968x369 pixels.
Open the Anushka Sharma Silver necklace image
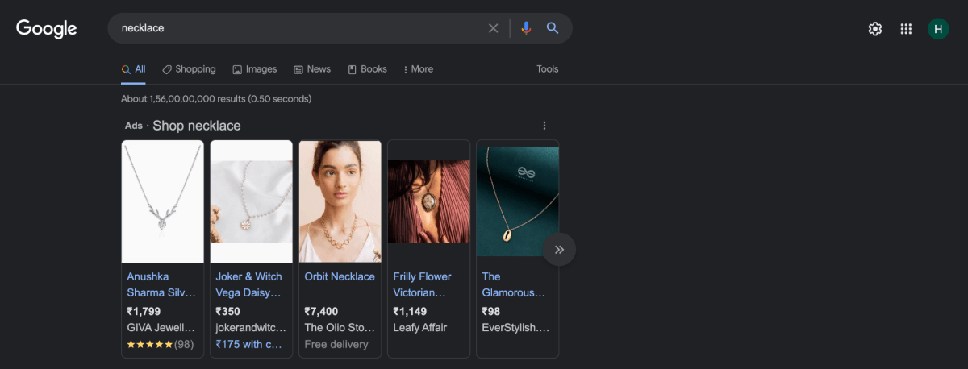163,201
